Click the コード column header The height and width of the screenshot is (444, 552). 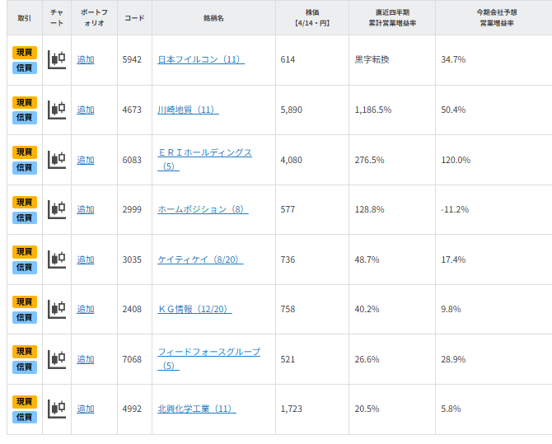[x=134, y=18]
